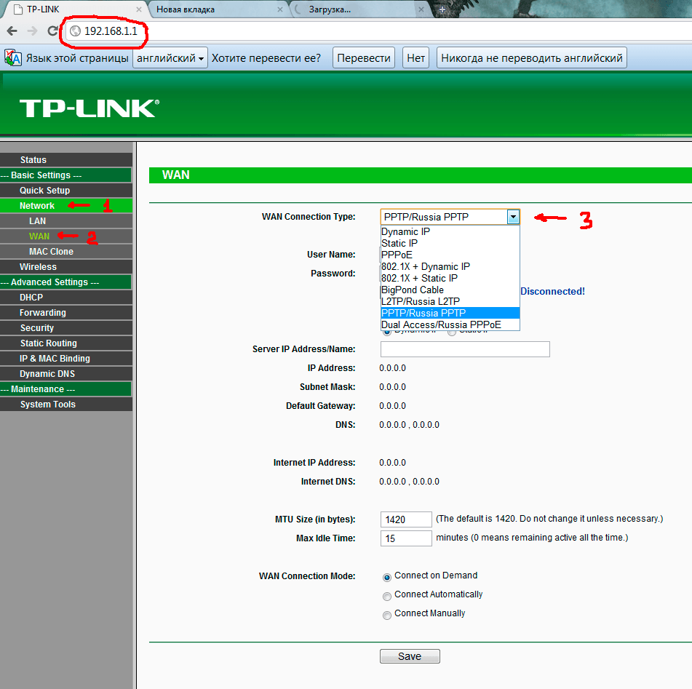Open the WAN submenu item
This screenshot has height=689, width=692.
(x=66, y=236)
